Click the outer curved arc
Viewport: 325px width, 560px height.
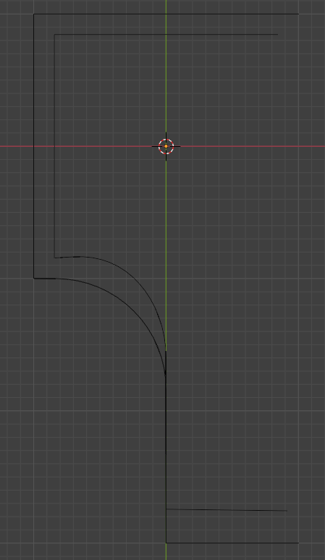point(126,307)
